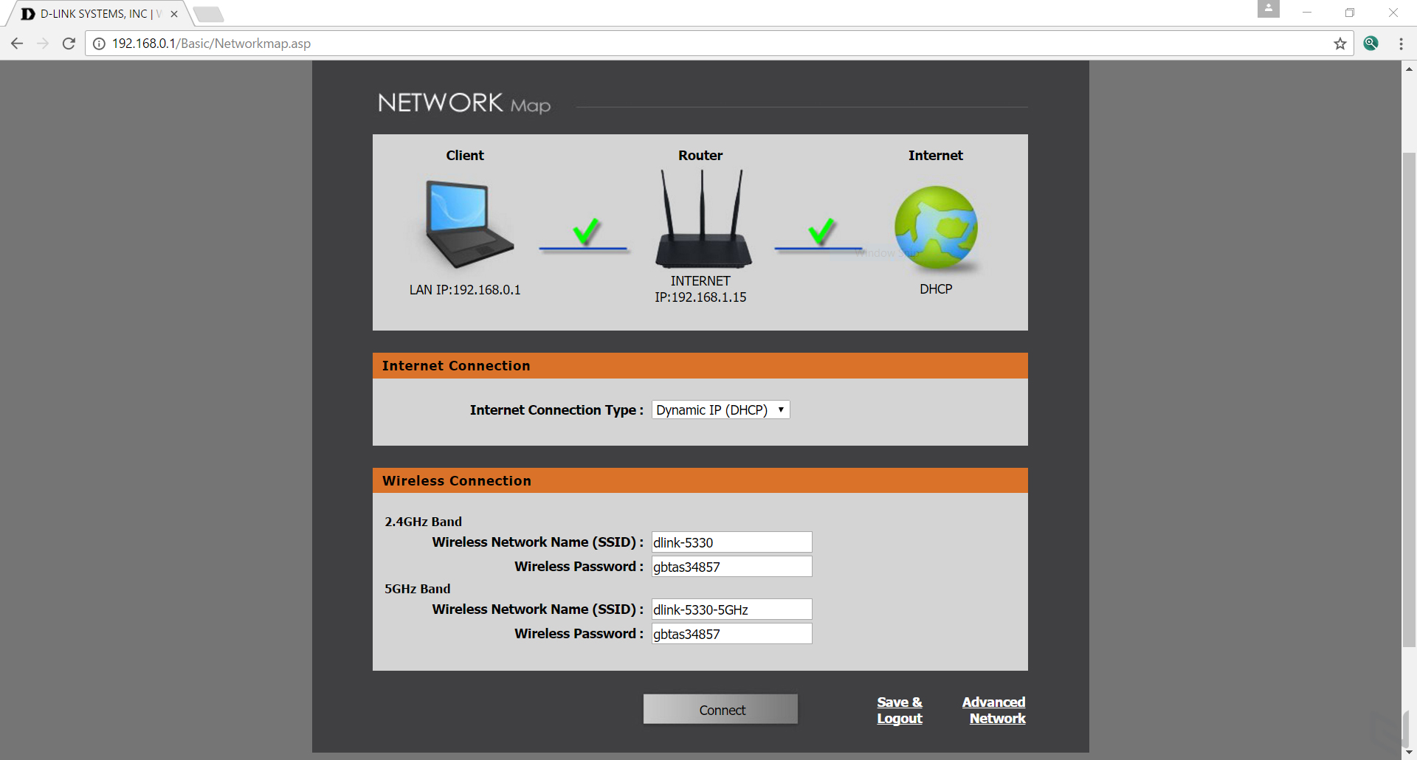The width and height of the screenshot is (1417, 760).
Task: Click the address bar URL
Action: tap(211, 44)
